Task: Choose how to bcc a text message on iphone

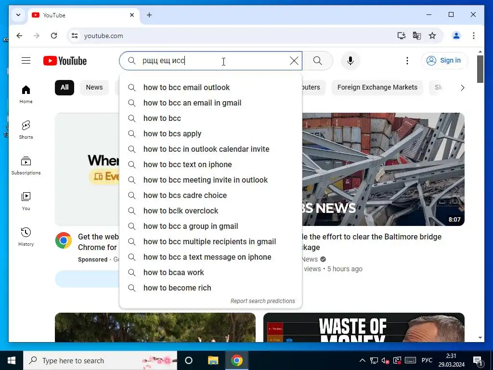Action: pyautogui.click(x=211, y=257)
